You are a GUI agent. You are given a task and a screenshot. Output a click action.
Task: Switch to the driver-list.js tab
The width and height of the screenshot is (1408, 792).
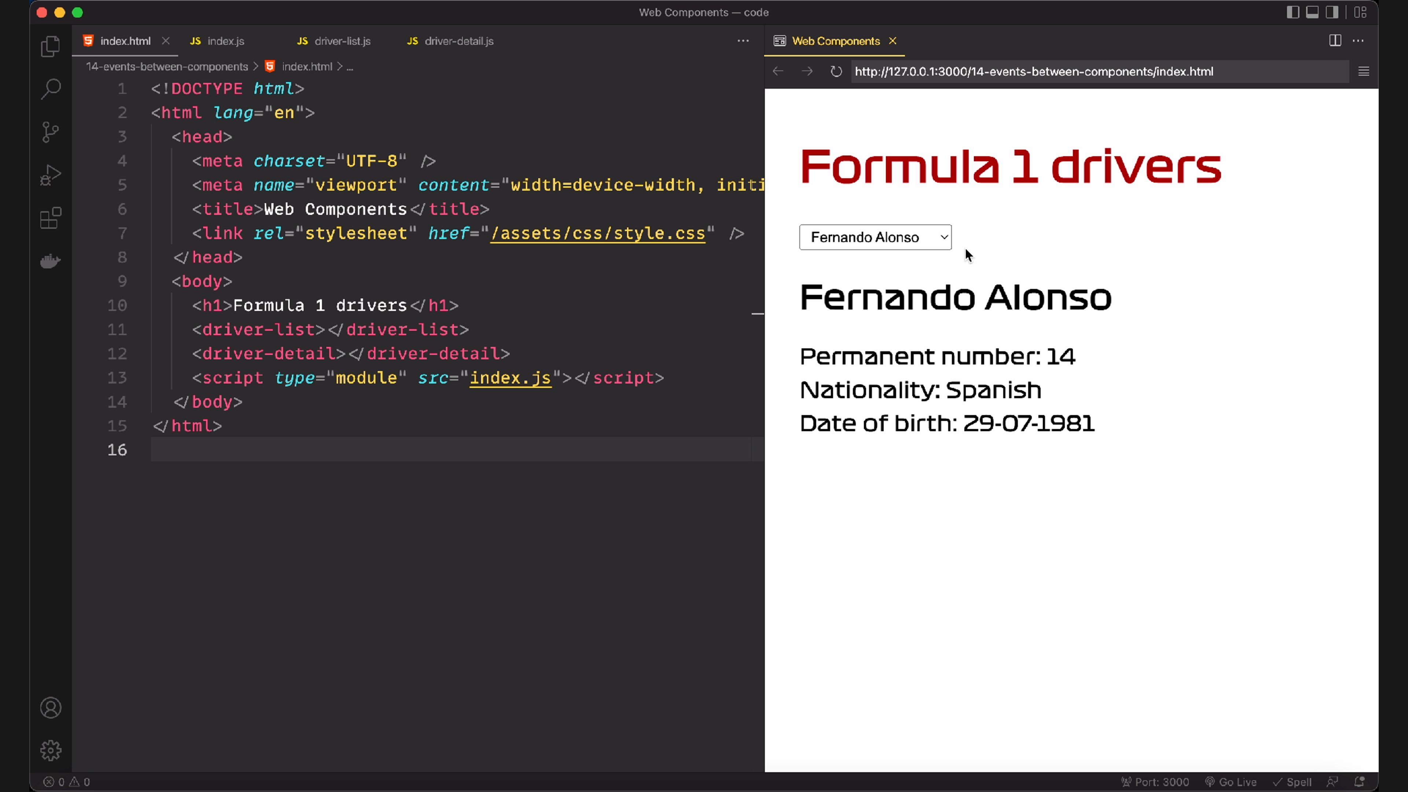tap(342, 41)
